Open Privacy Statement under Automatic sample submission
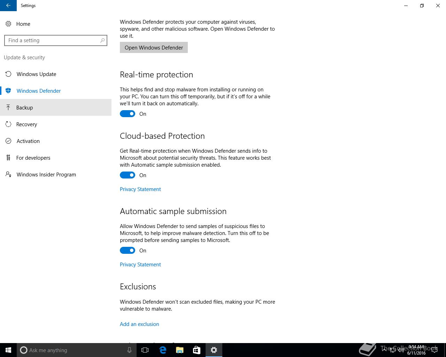Screen dimensions: 446x357 (x=140, y=264)
